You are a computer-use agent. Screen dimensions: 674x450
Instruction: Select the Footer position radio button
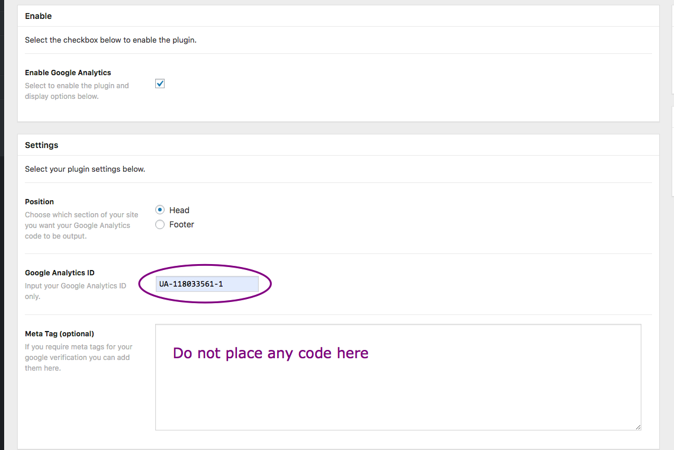point(160,224)
